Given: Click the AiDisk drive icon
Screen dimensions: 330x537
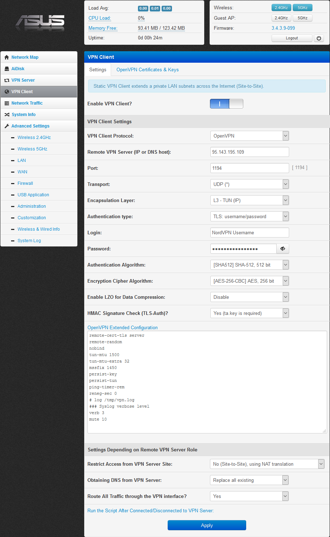Looking at the screenshot, I should click(x=6, y=69).
